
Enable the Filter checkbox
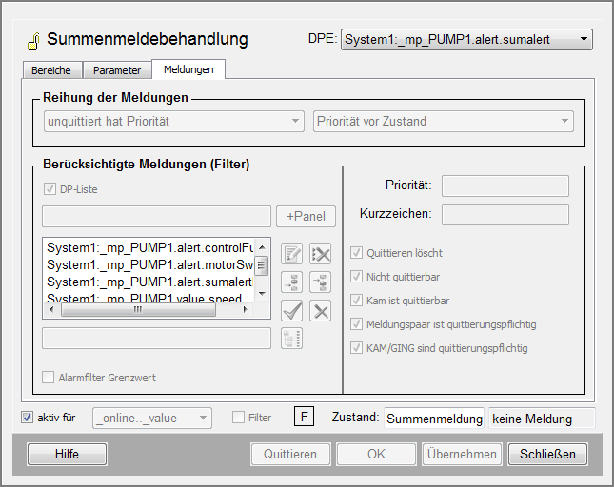[239, 418]
